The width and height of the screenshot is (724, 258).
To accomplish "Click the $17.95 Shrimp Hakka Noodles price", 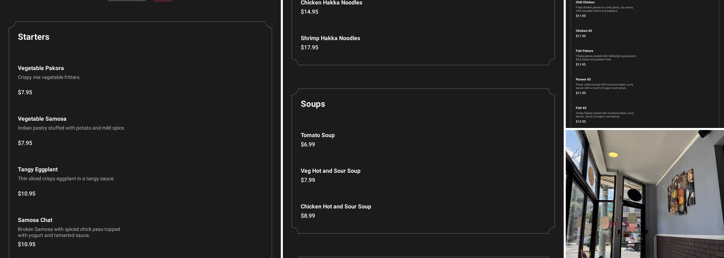I will click(x=310, y=47).
